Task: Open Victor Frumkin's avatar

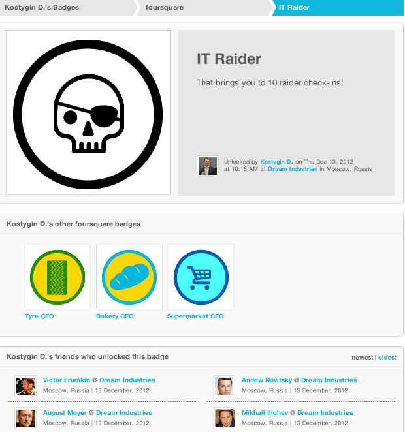Action: tap(25, 386)
